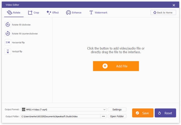The width and height of the screenshot is (181, 125).
Task: Open the Effect tab
Action: click(52, 13)
